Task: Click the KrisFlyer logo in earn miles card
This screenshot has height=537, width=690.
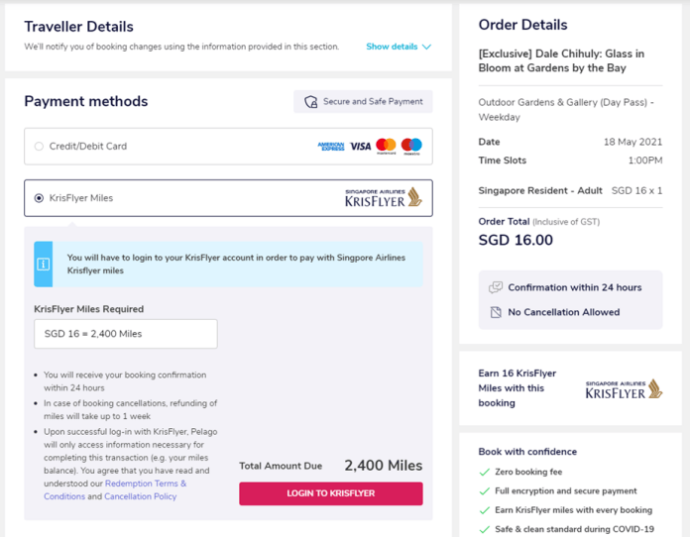Action: tap(624, 388)
